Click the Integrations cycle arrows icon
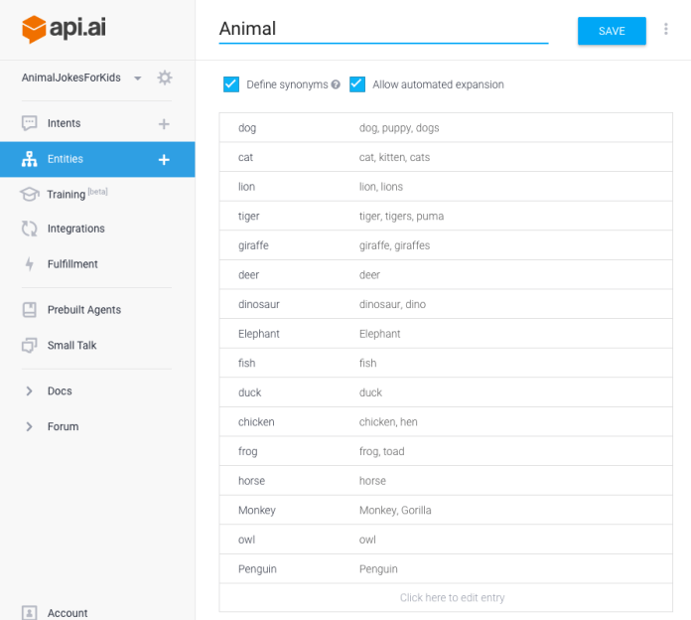This screenshot has width=691, height=620. 29,229
